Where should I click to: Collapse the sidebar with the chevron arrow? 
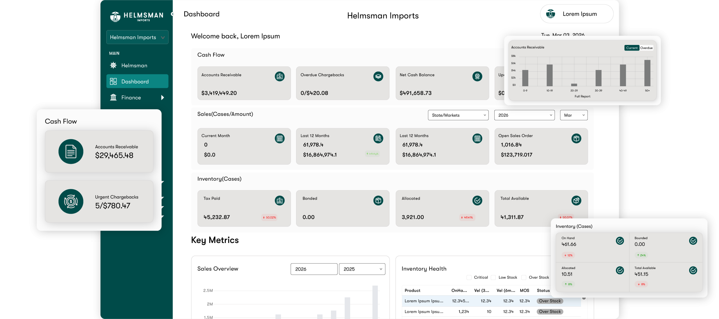(172, 14)
